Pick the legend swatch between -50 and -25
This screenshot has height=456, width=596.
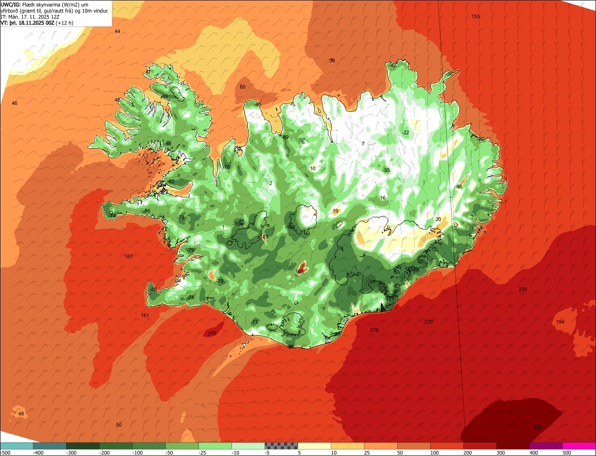point(182,446)
